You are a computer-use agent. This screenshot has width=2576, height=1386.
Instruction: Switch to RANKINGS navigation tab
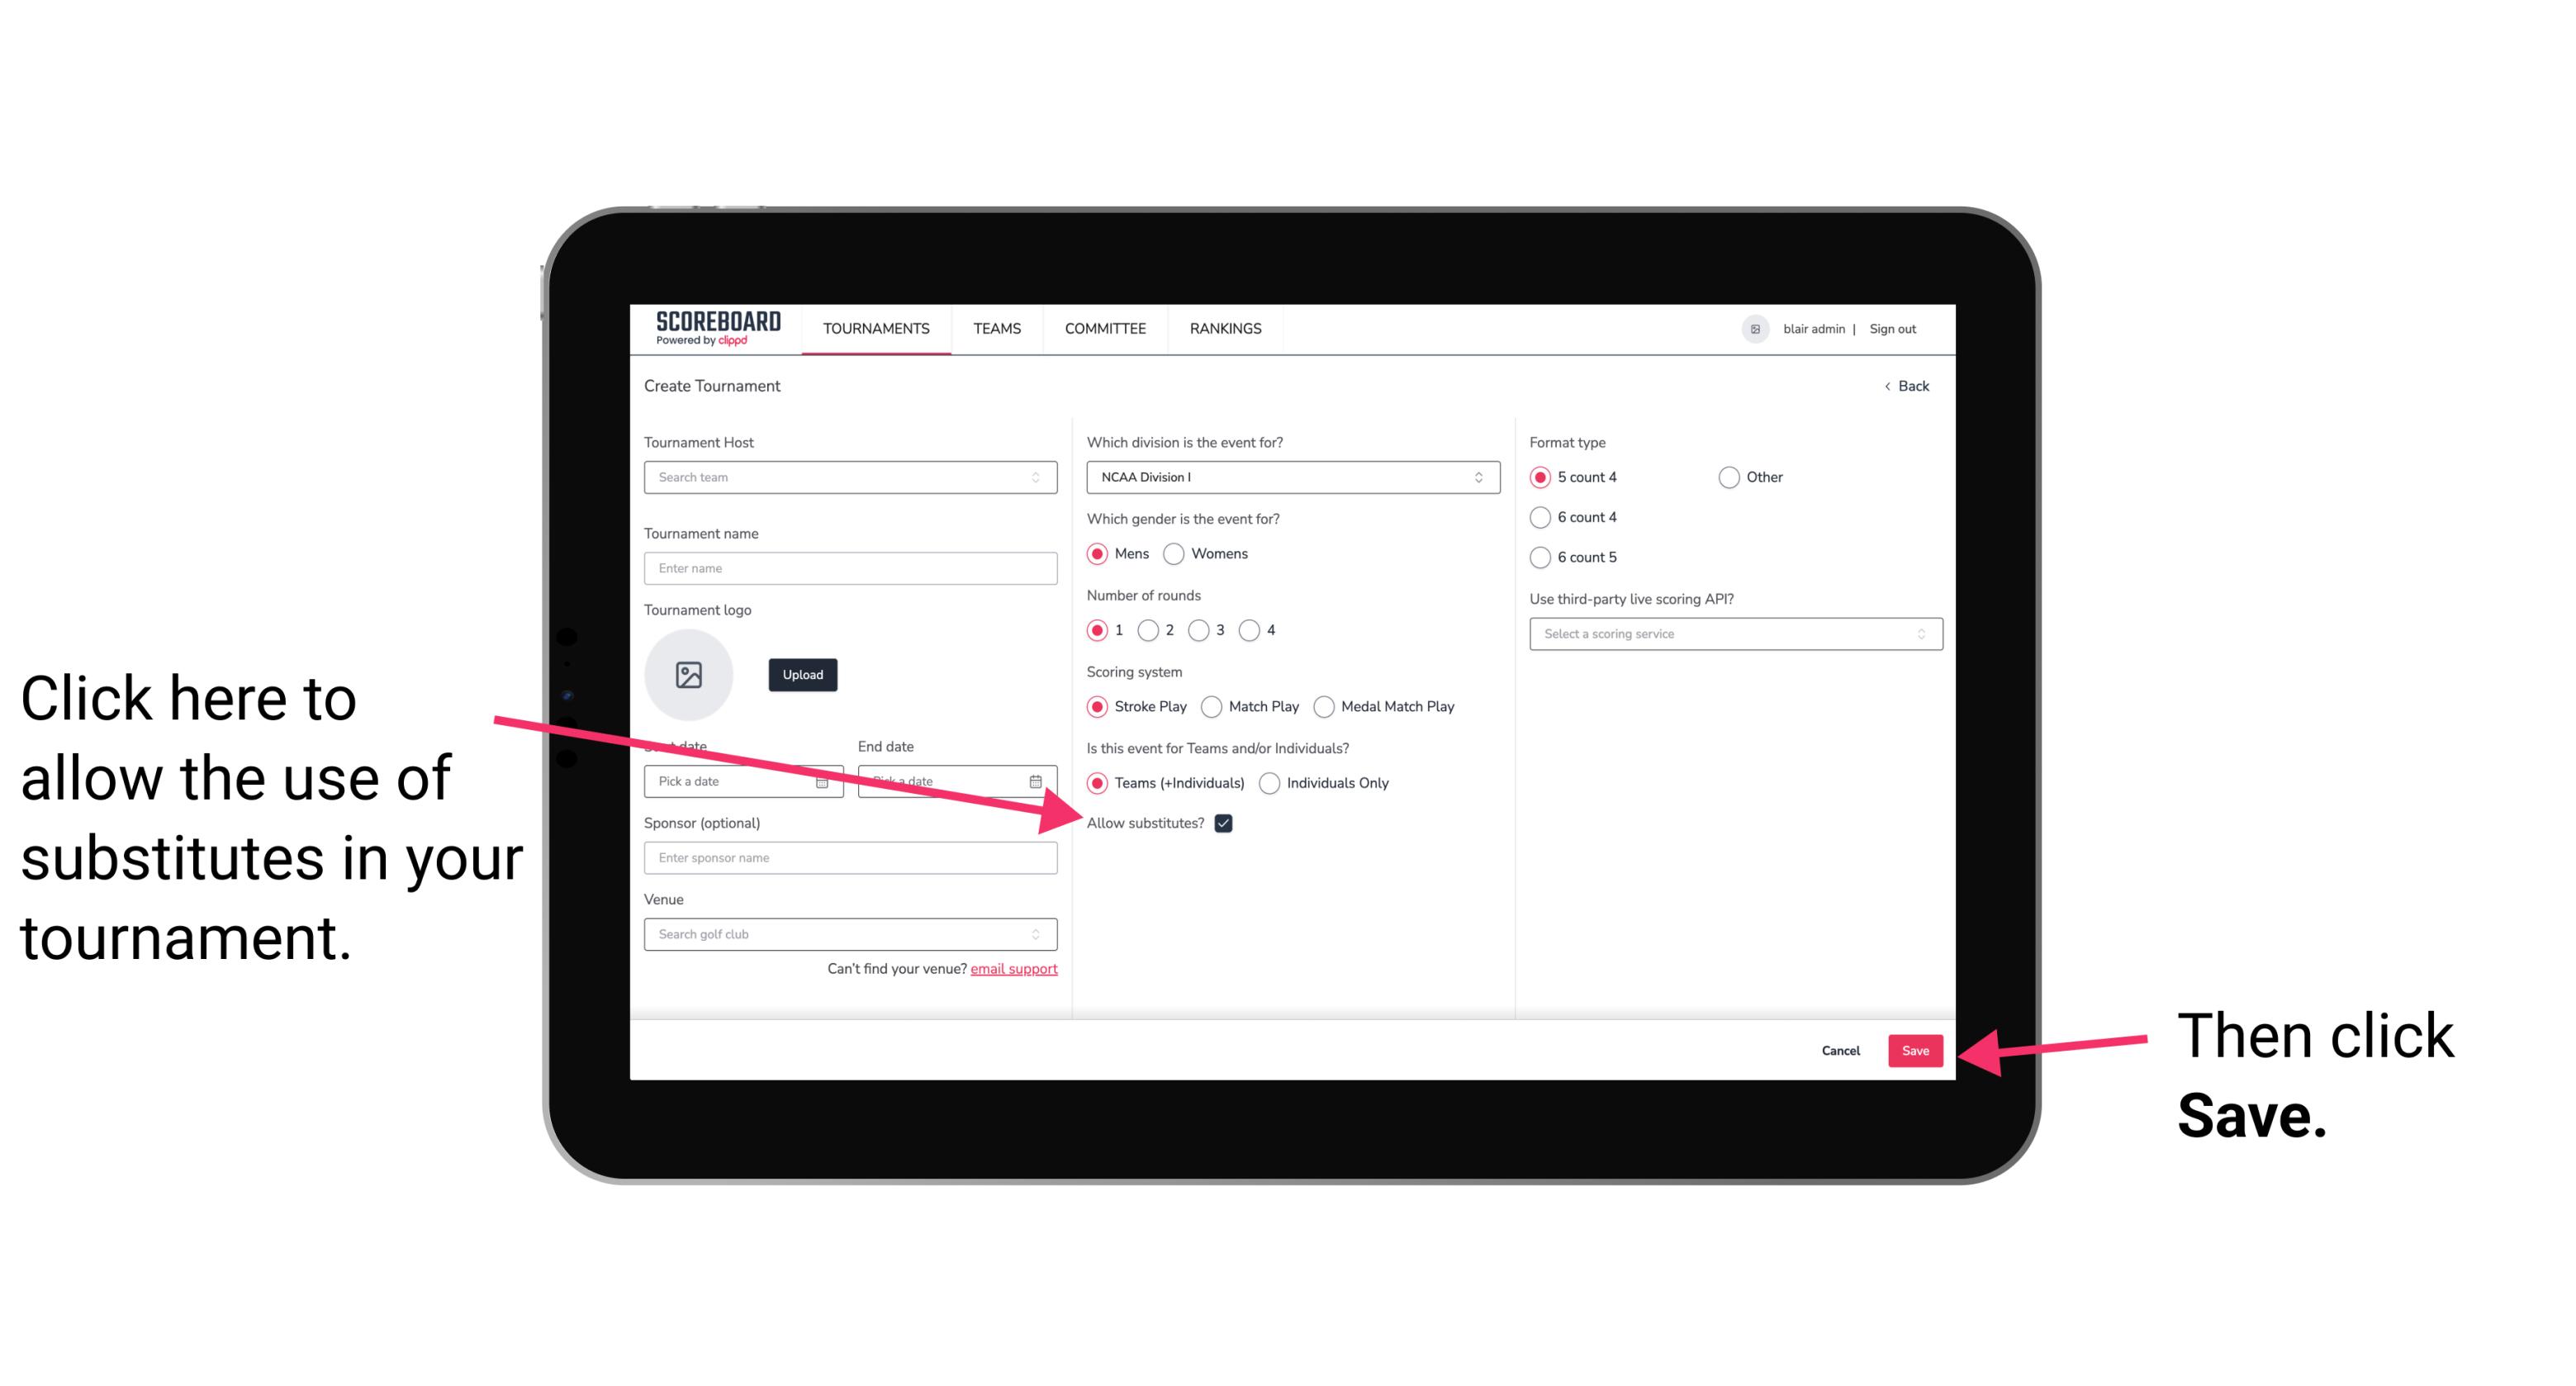coord(1225,330)
